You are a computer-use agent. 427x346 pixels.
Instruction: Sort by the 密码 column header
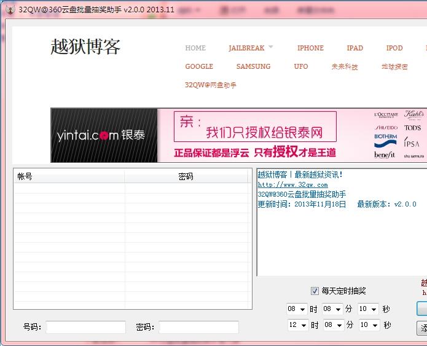(186, 176)
